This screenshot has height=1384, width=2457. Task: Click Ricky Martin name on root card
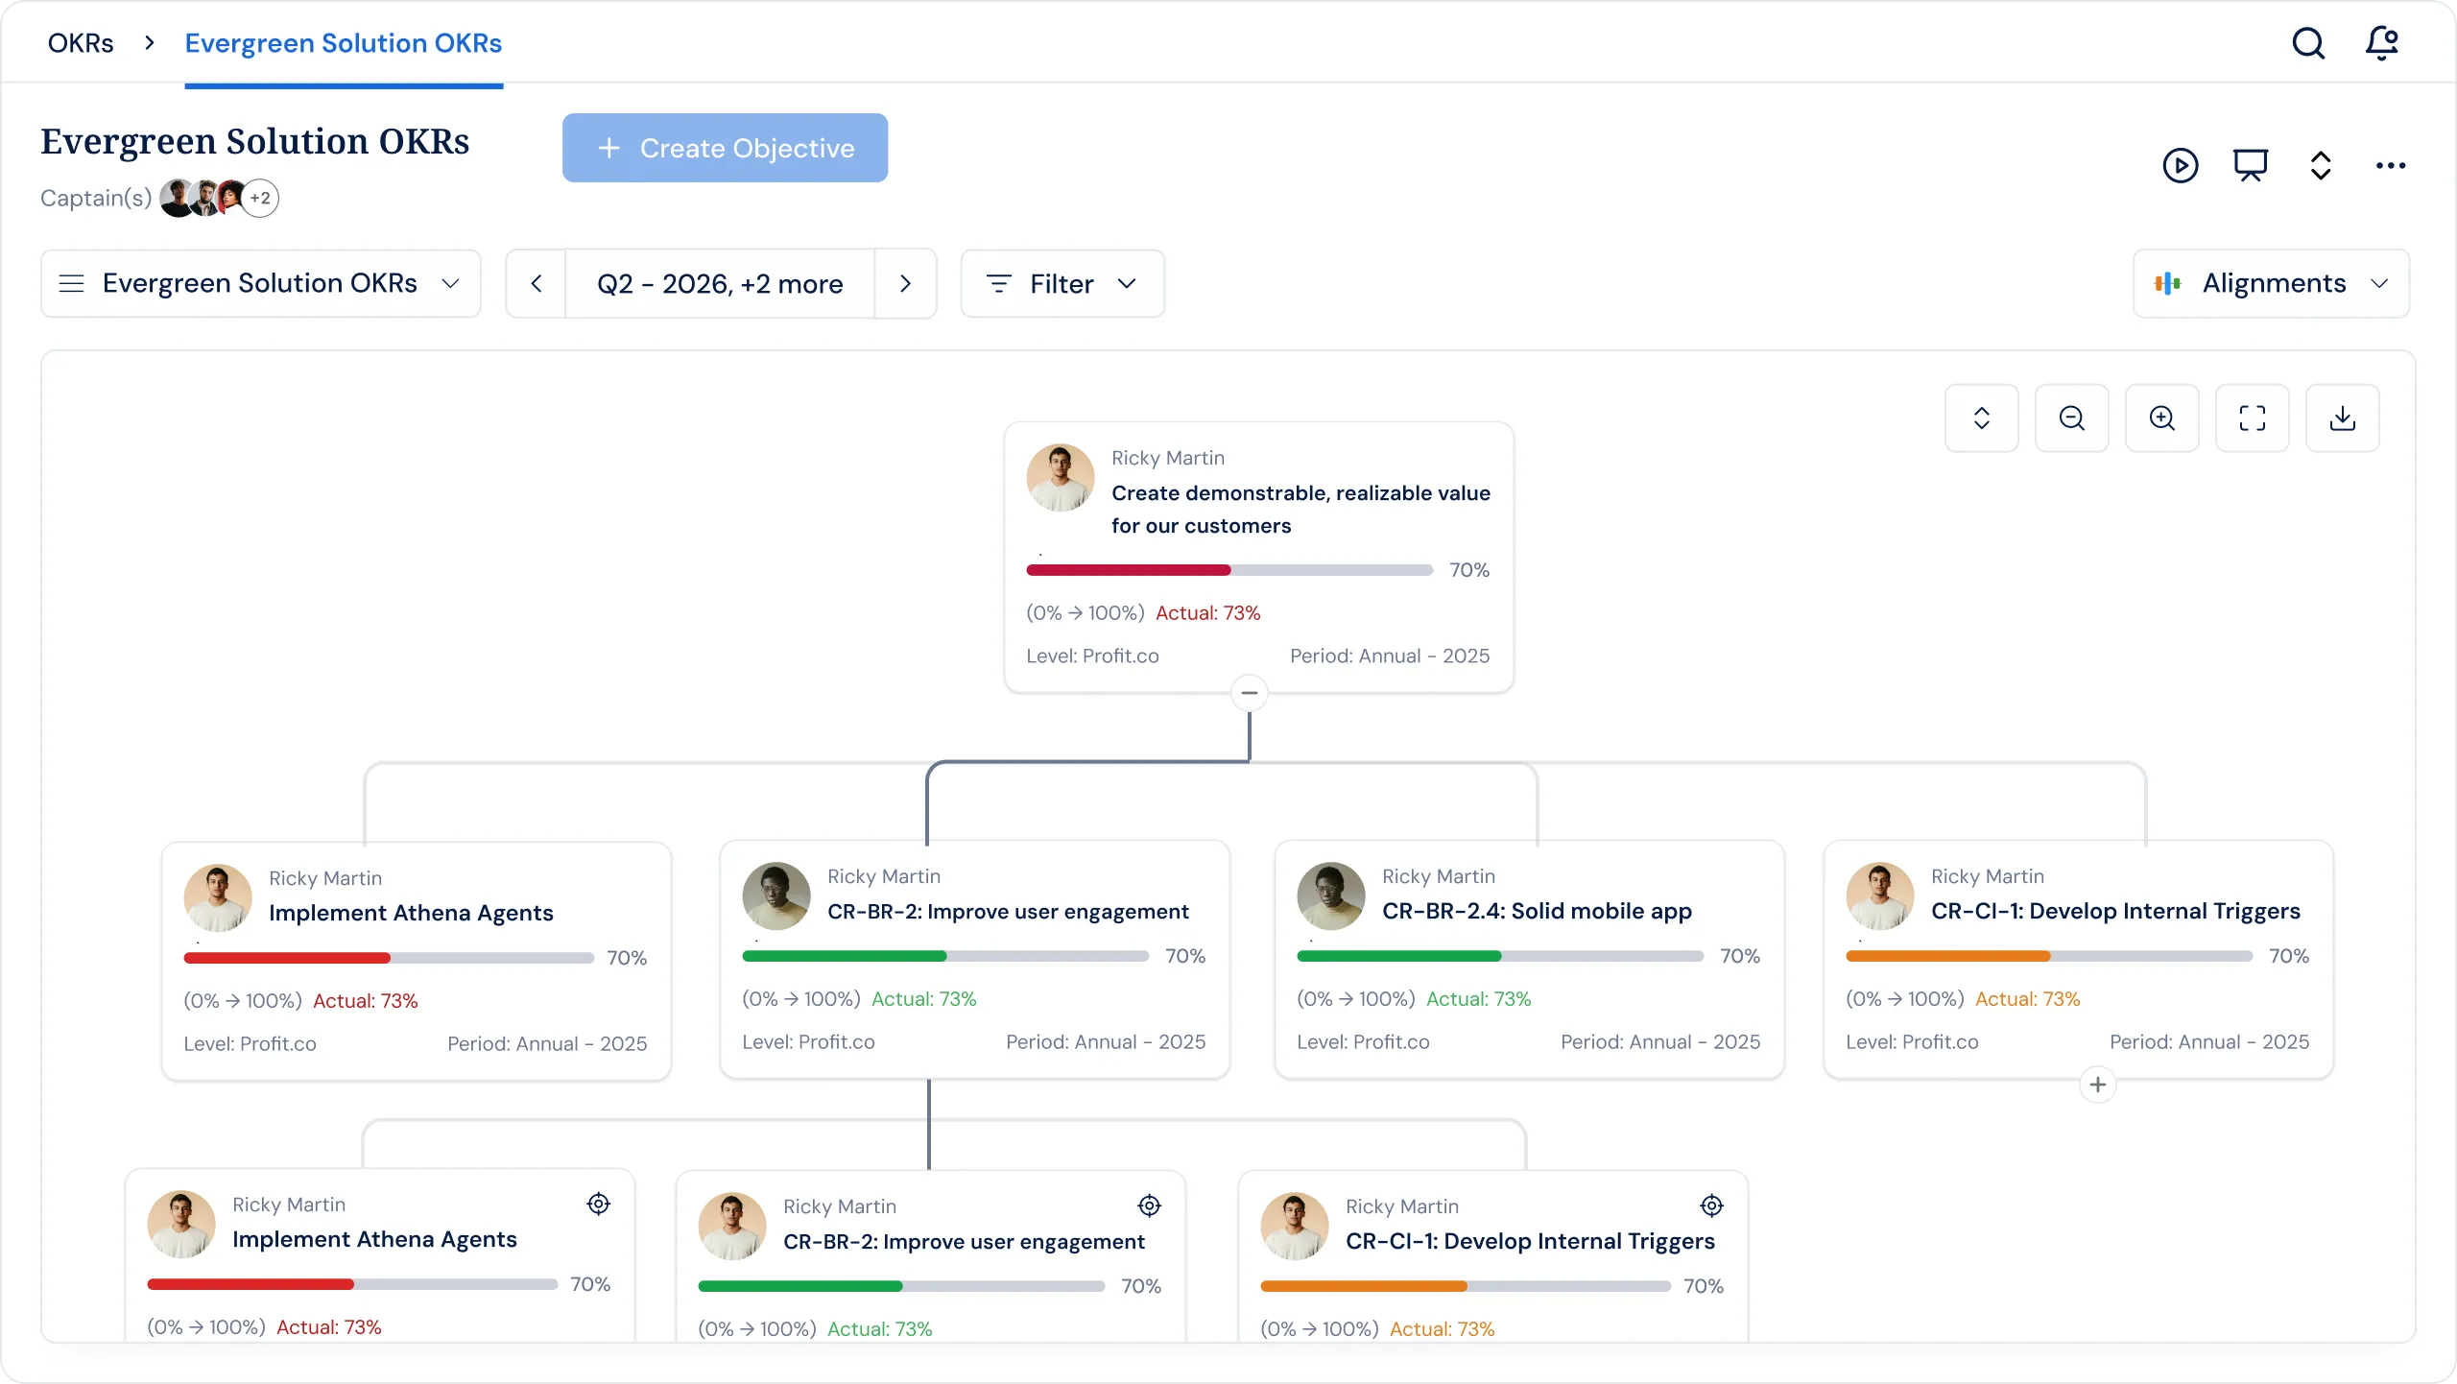[1168, 458]
